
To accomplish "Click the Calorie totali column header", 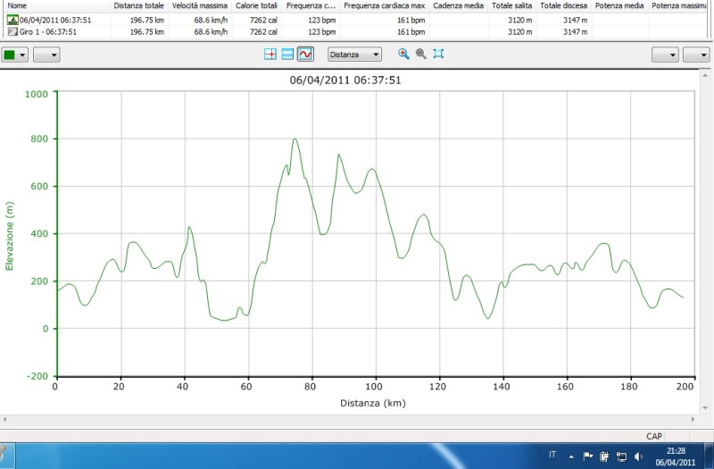I will [x=257, y=5].
